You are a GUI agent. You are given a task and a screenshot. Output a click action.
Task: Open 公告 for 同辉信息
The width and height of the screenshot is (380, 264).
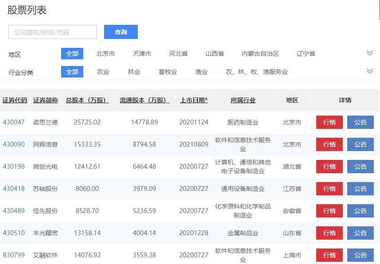click(361, 144)
